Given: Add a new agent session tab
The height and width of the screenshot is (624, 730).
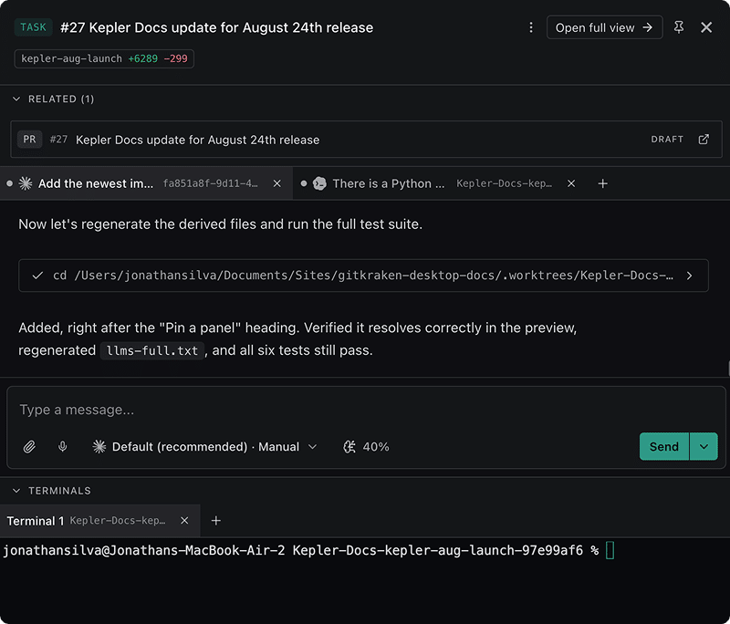Looking at the screenshot, I should coord(602,183).
